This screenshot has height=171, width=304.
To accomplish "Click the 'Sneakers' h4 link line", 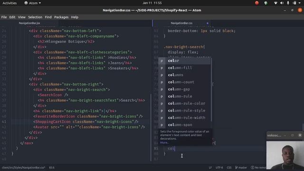I will coord(88,68).
